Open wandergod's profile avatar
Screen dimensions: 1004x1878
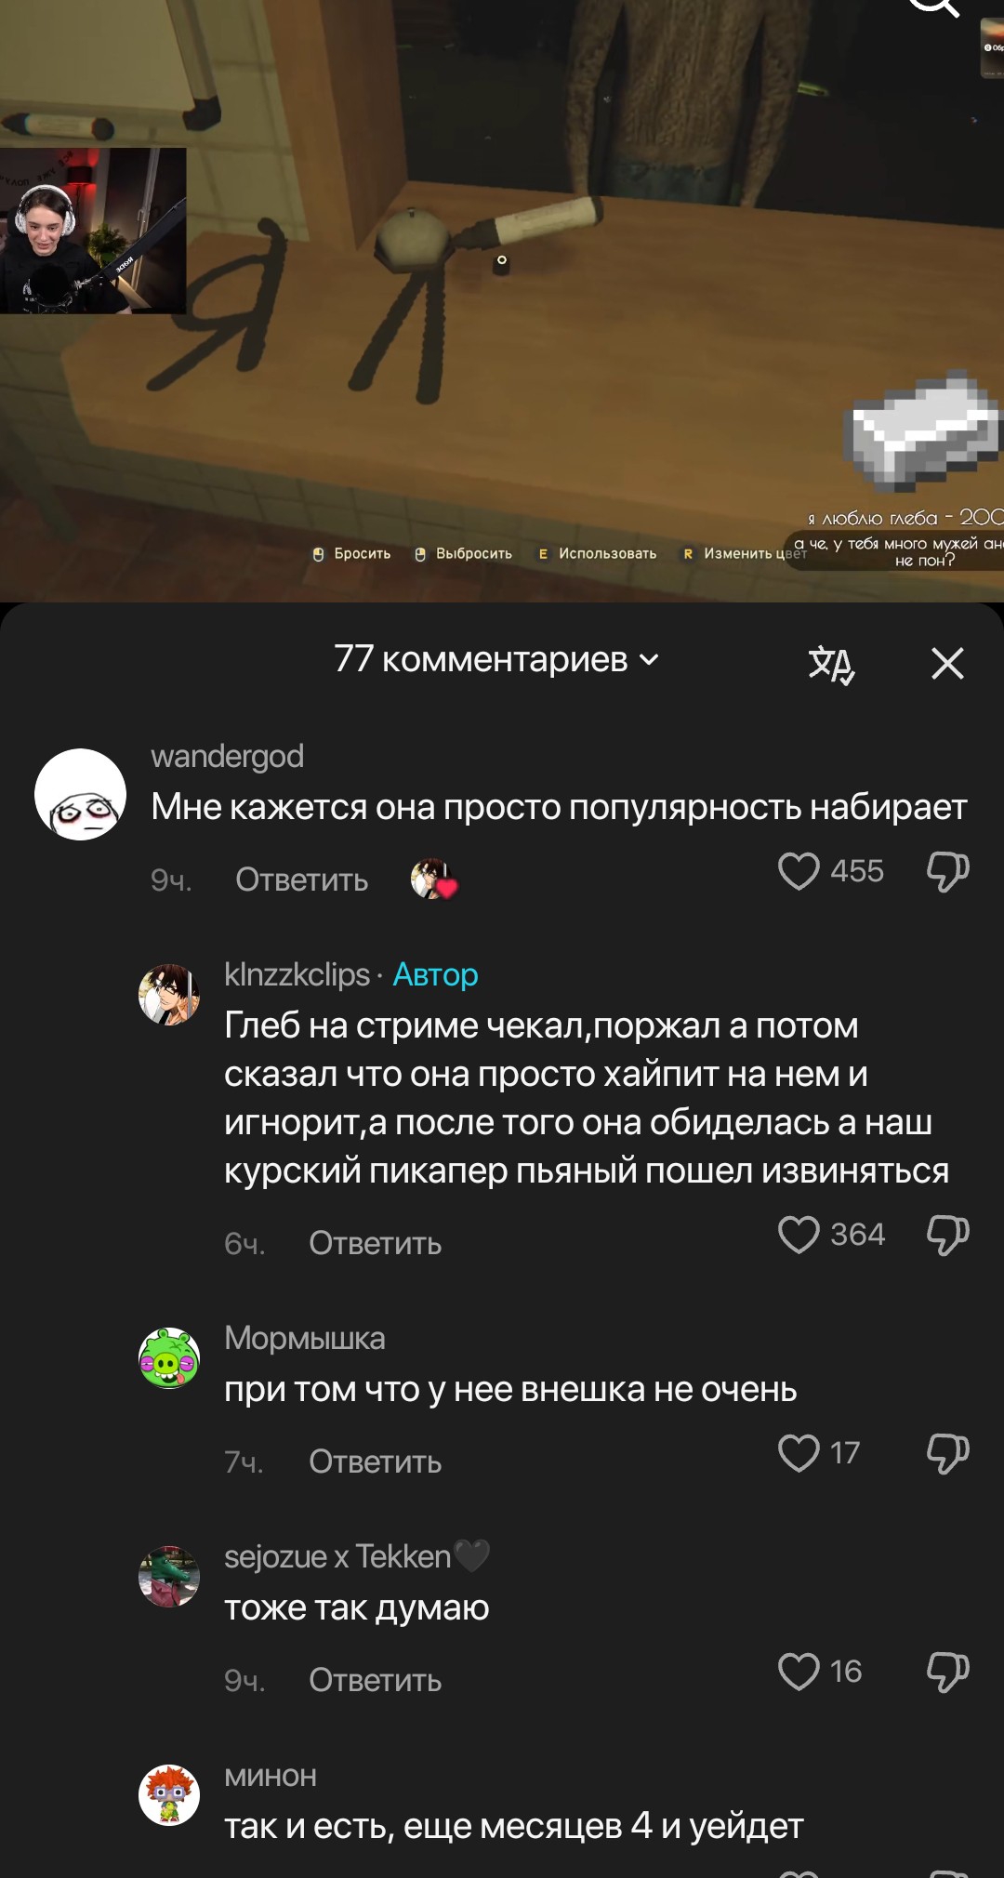click(x=80, y=794)
